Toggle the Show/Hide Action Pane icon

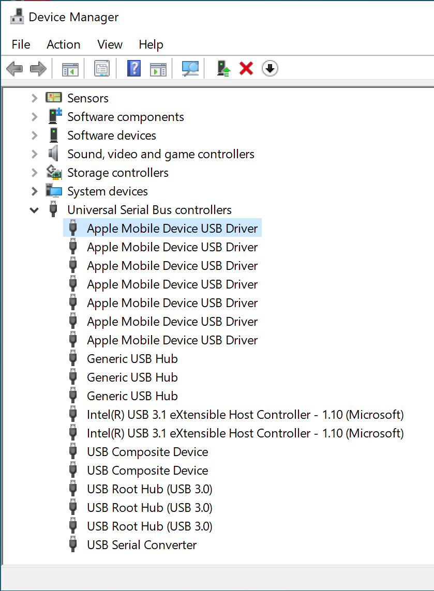click(x=158, y=68)
